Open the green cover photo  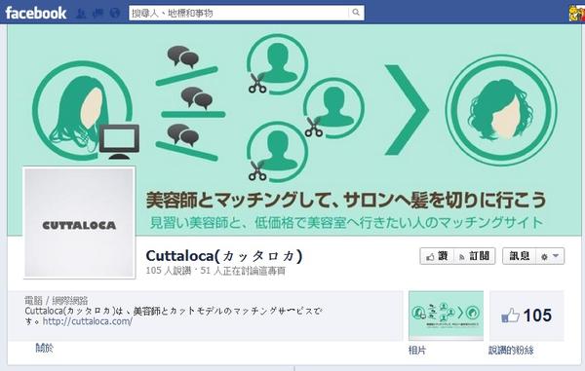point(294,130)
